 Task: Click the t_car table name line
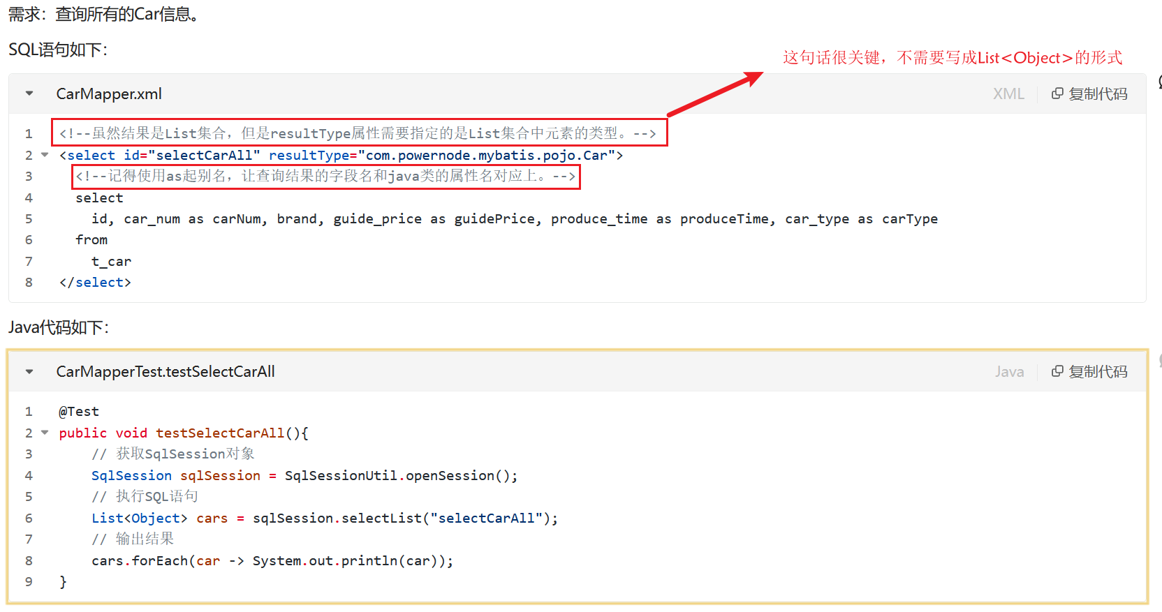(x=111, y=261)
